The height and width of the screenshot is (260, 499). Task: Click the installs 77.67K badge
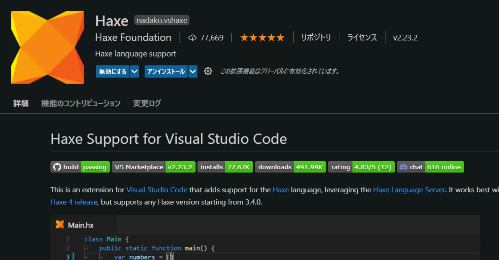225,167
